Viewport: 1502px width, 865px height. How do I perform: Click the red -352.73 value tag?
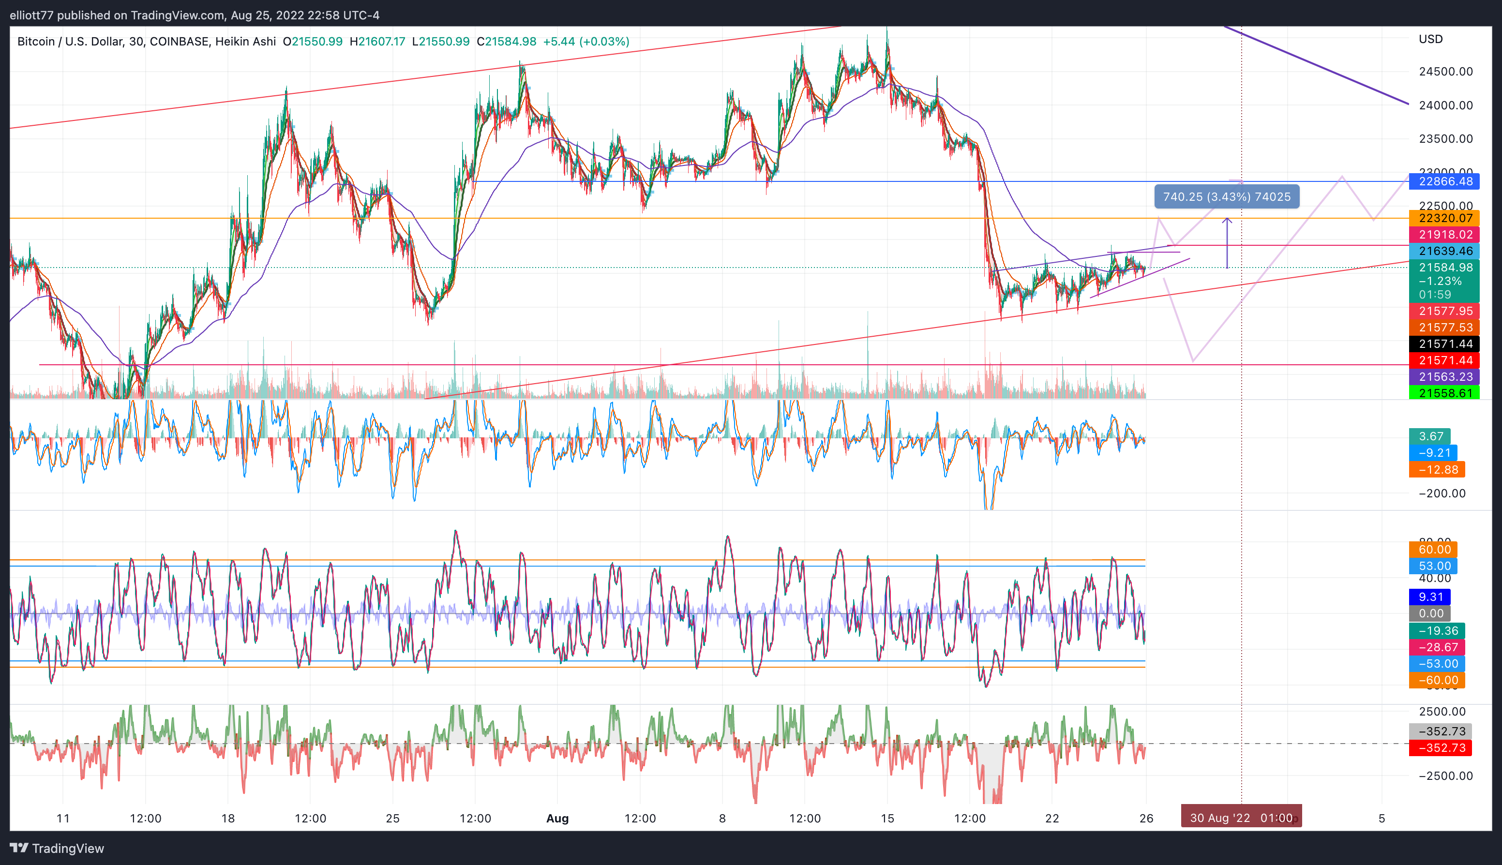coord(1440,748)
